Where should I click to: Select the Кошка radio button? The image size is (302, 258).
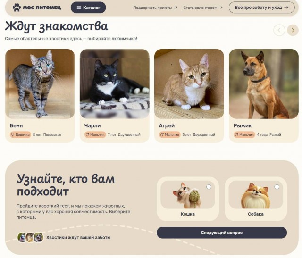209,187
